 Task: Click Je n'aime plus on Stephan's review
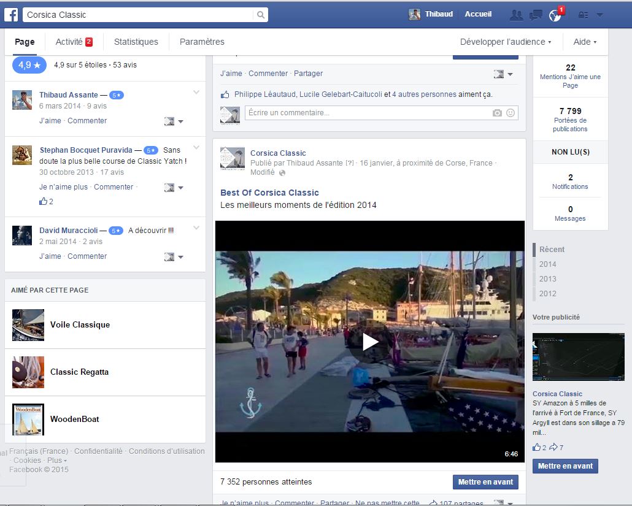[63, 187]
